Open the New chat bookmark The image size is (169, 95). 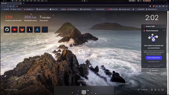(54, 9)
